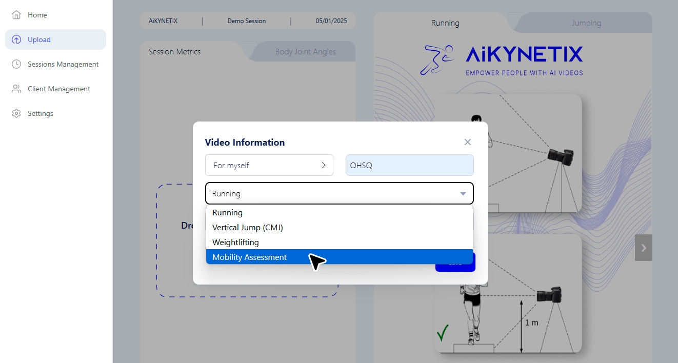Viewport: 678px width, 363px height.
Task: Open the Running tab
Action: click(445, 23)
